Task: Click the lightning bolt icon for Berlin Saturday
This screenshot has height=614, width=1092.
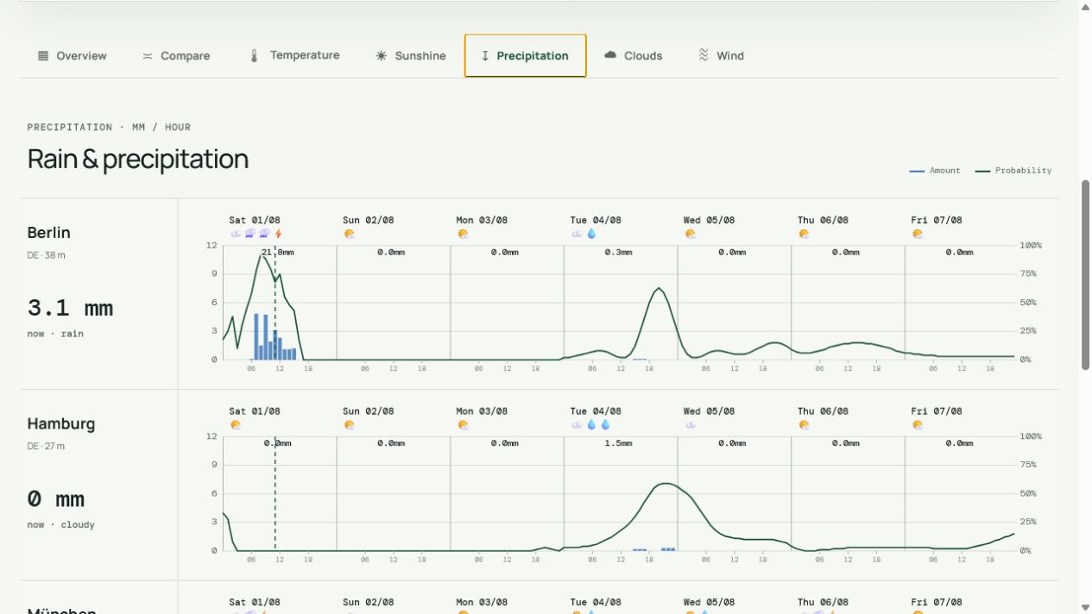Action: click(x=278, y=234)
